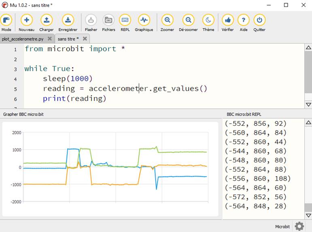Flash code to micro:bit with Flasher
This screenshot has width=312, height=232.
[91, 23]
